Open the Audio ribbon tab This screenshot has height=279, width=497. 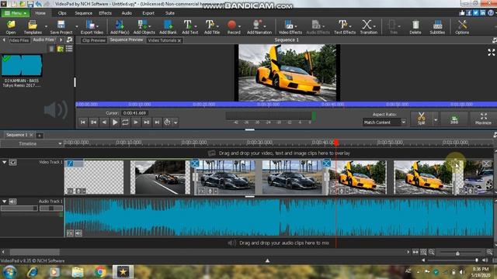point(127,13)
